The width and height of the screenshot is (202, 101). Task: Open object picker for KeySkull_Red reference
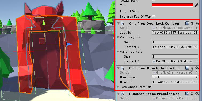click(196, 61)
